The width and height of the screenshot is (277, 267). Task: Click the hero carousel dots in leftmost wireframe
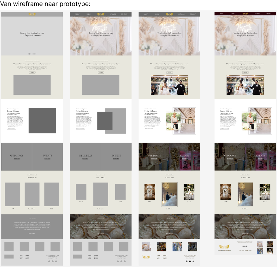[x=32, y=54]
